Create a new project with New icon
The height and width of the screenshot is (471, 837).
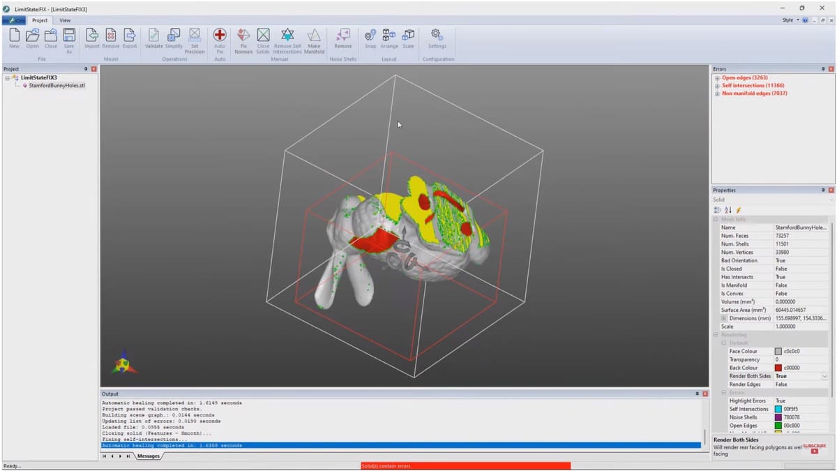[x=14, y=38]
